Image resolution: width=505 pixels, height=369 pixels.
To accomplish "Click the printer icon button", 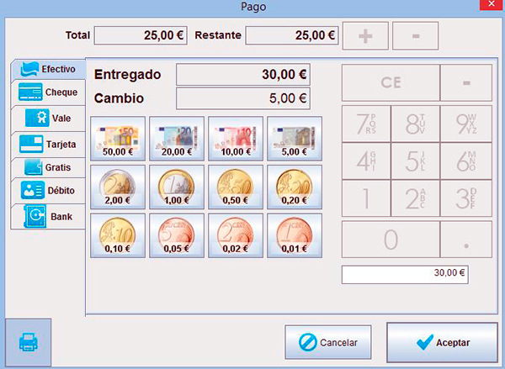I will [29, 342].
